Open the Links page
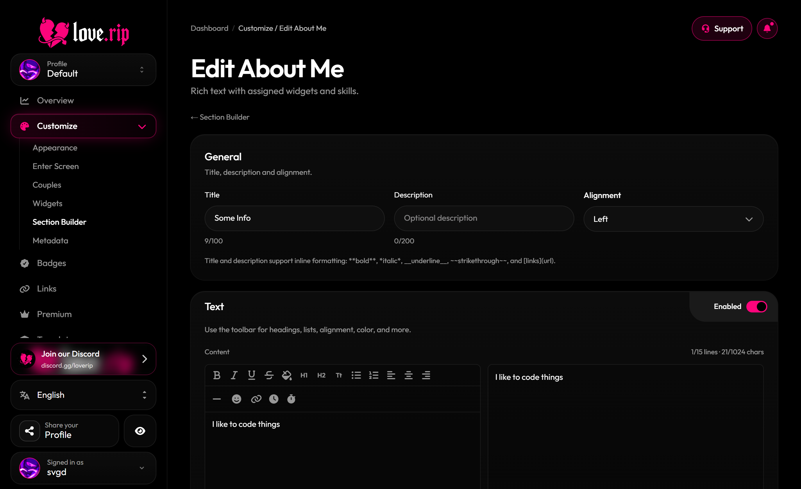The image size is (801, 489). click(47, 289)
